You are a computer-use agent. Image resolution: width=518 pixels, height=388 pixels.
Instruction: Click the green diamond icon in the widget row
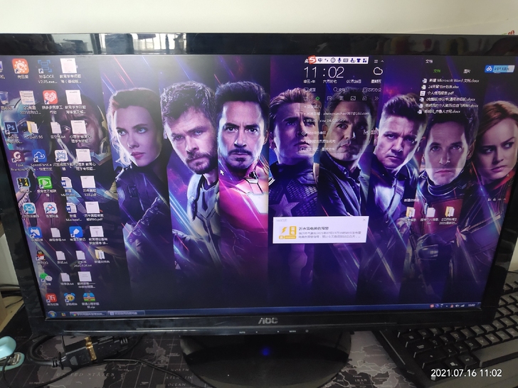point(318,98)
